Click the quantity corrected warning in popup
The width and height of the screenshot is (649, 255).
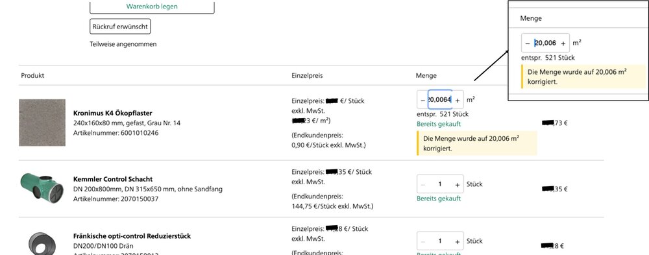(583, 77)
